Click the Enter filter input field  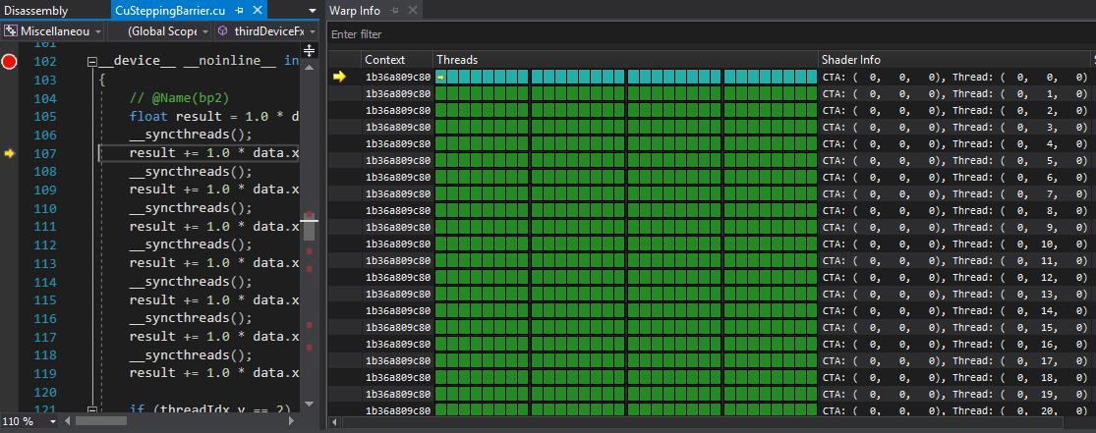coord(708,34)
